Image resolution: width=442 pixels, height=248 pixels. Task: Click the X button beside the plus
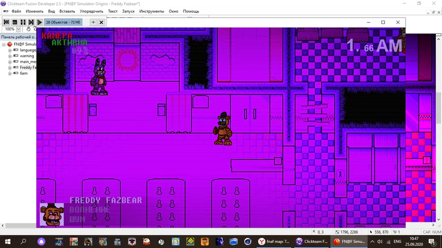tap(102, 22)
